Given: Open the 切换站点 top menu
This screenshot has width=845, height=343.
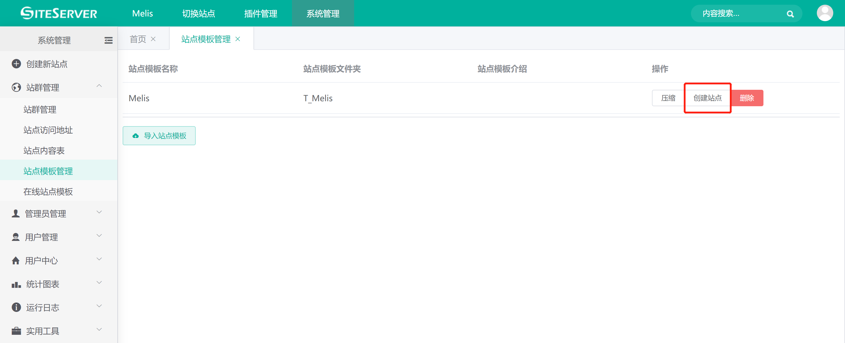Looking at the screenshot, I should click(x=198, y=13).
